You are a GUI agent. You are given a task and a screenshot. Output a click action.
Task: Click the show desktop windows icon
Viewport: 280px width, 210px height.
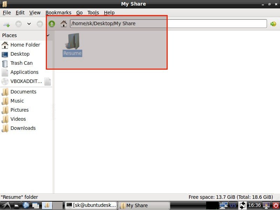tap(36, 205)
